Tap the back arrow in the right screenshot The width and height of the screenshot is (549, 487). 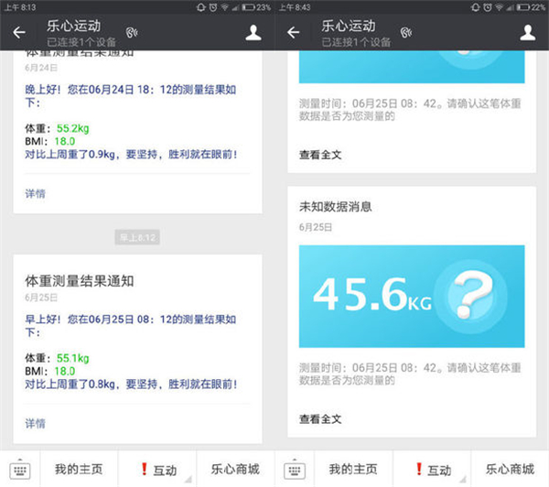[x=294, y=33]
